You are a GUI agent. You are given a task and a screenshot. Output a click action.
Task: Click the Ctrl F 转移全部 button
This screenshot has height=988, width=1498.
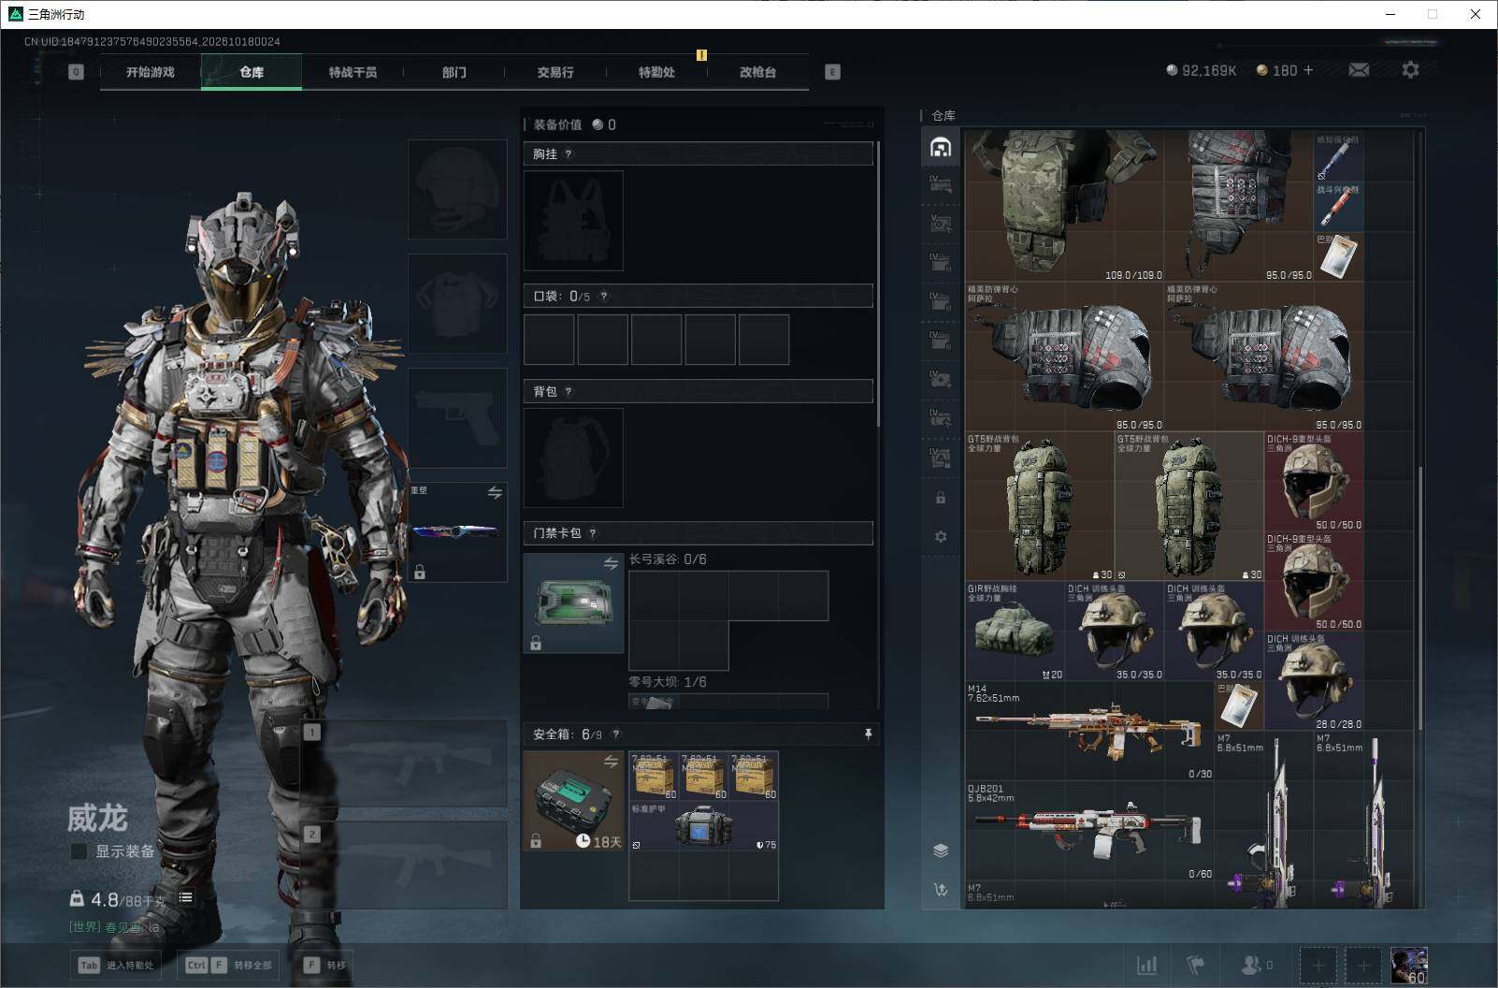pos(228,965)
